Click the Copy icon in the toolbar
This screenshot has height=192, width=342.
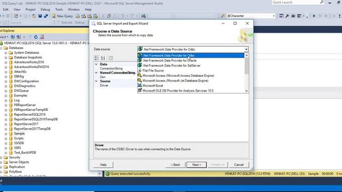[109, 16]
